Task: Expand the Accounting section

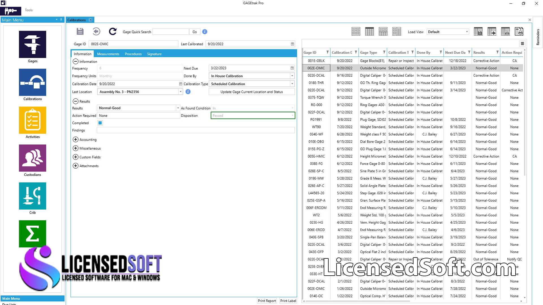Action: (x=76, y=140)
